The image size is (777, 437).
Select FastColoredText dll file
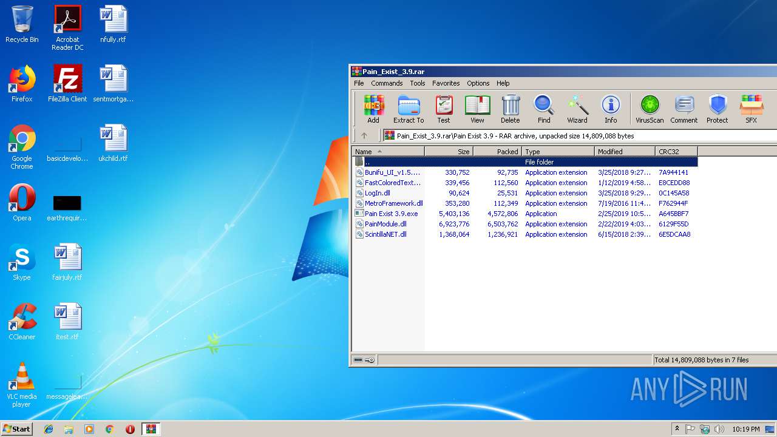(525, 183)
